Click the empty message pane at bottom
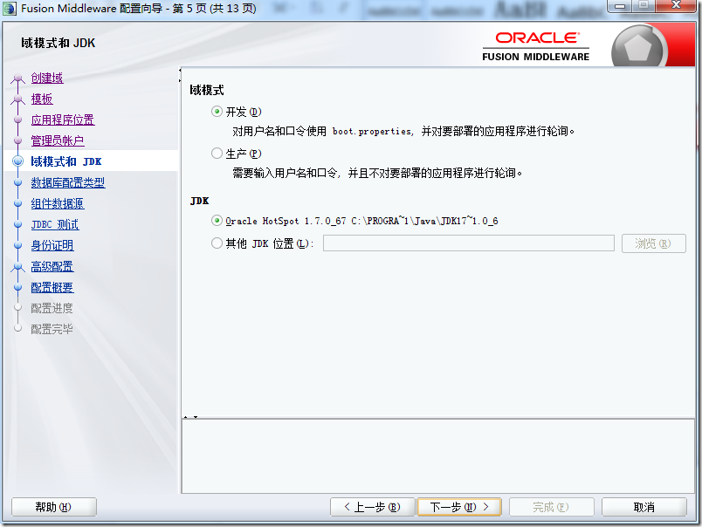Image resolution: width=702 pixels, height=527 pixels. [438, 455]
